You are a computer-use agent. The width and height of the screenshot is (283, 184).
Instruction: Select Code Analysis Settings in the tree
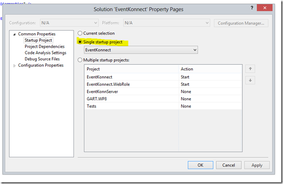pyautogui.click(x=45, y=53)
